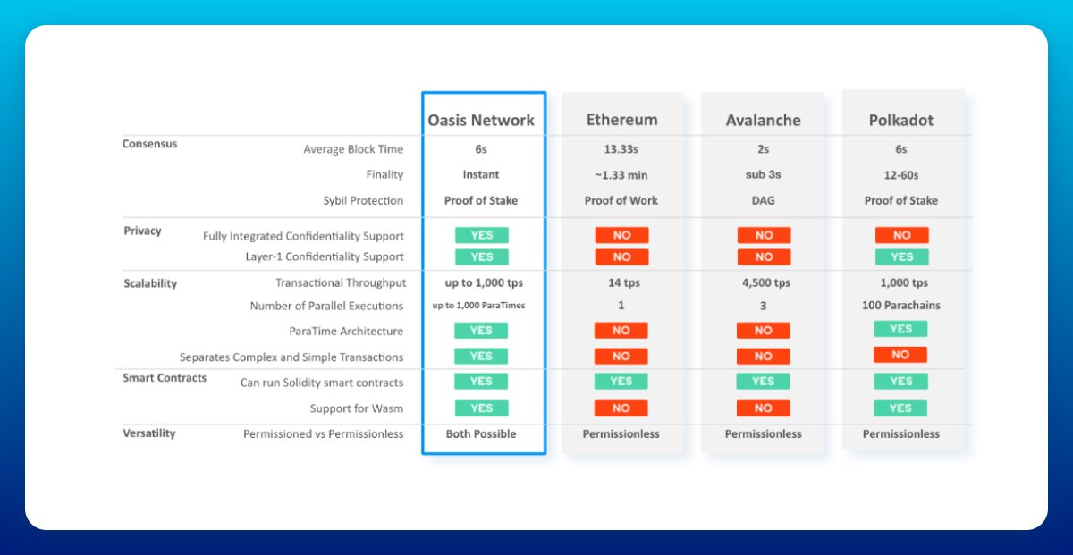The height and width of the screenshot is (555, 1073).
Task: Click the Transactional Throughput row label
Action: [x=341, y=282]
